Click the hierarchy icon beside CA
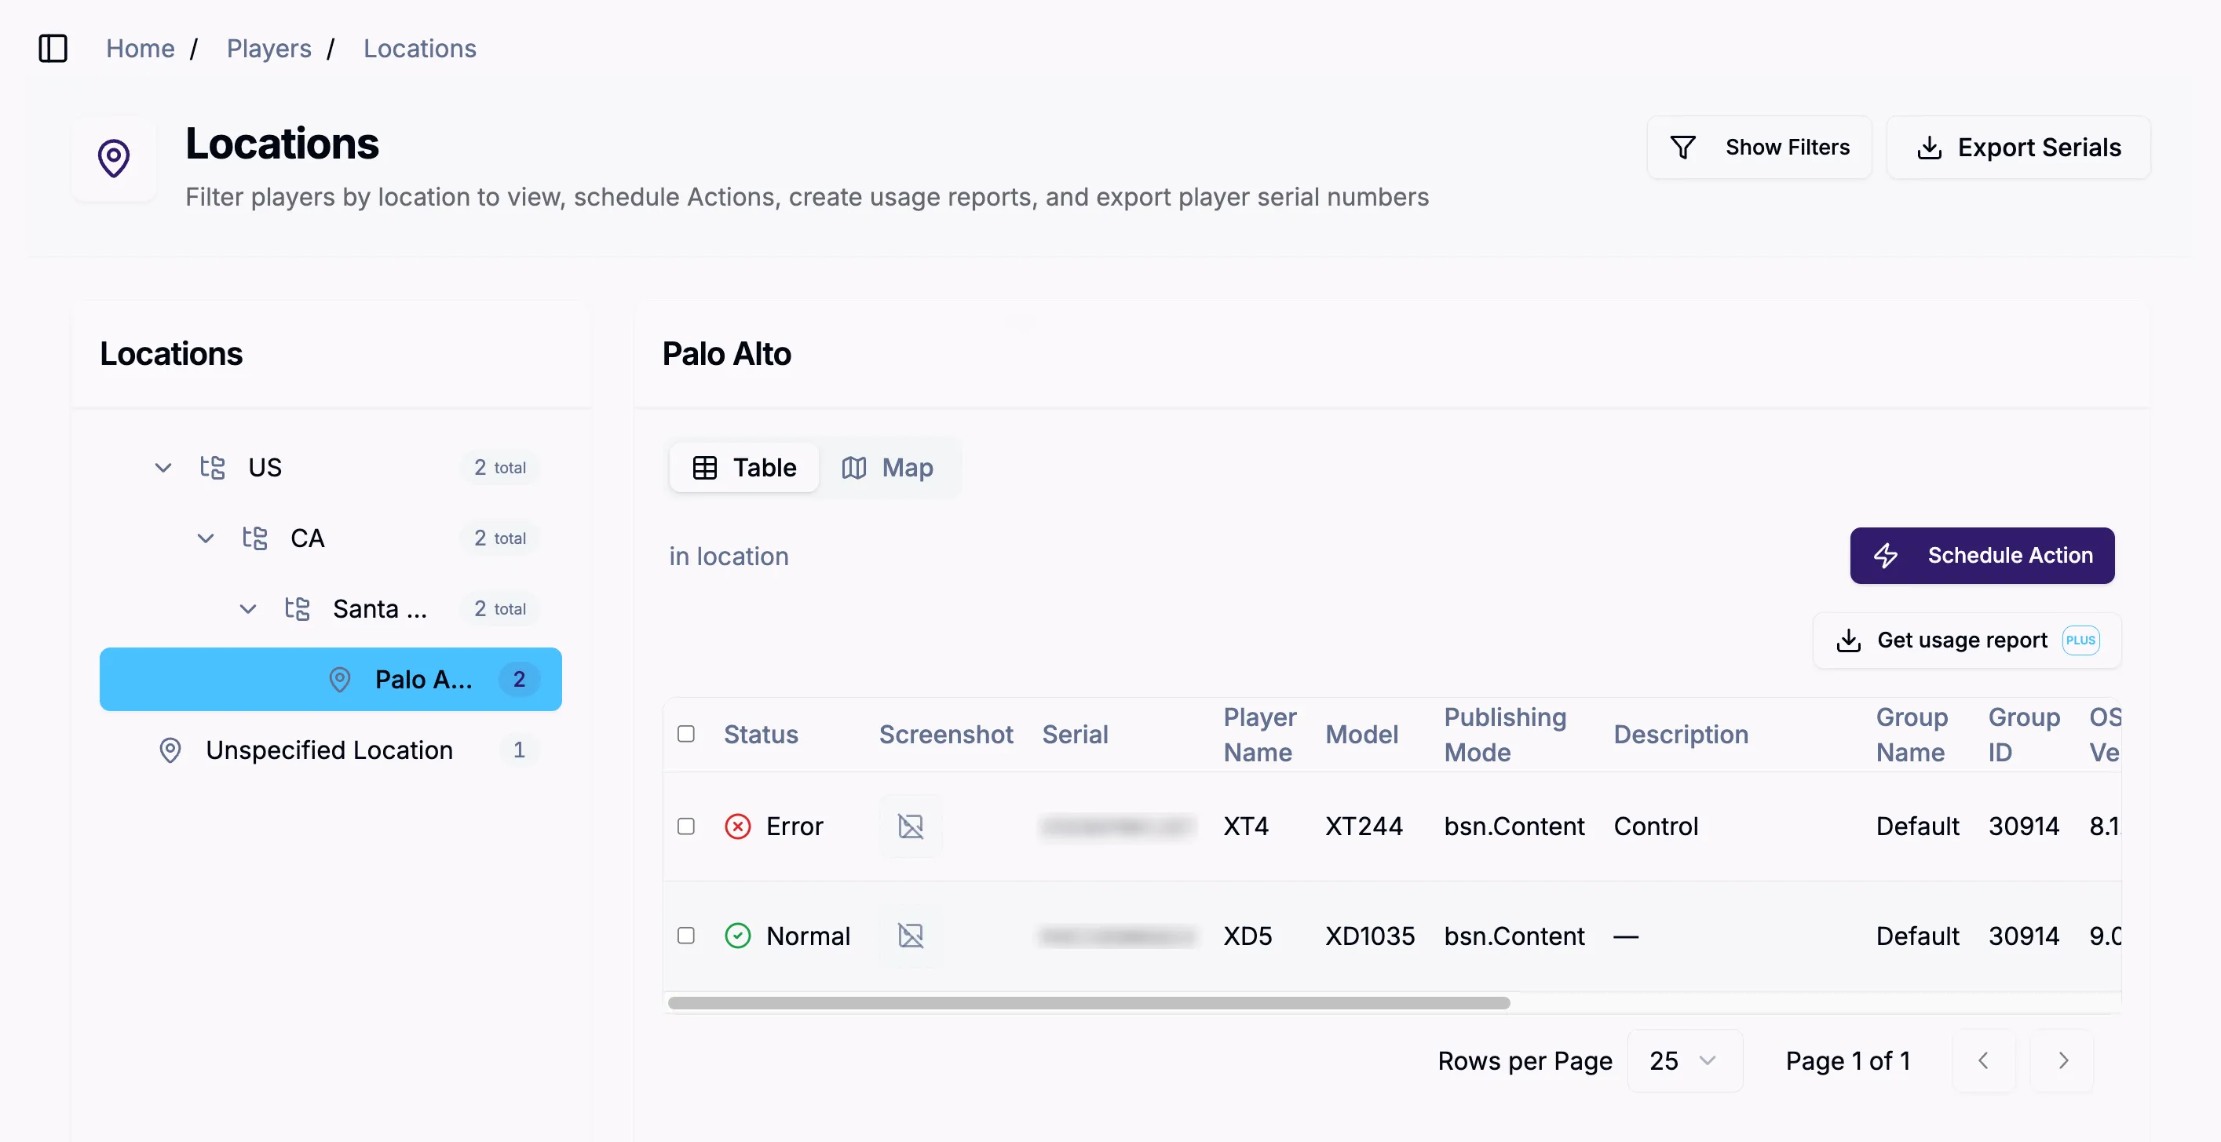Image resolution: width=2221 pixels, height=1142 pixels. [254, 538]
